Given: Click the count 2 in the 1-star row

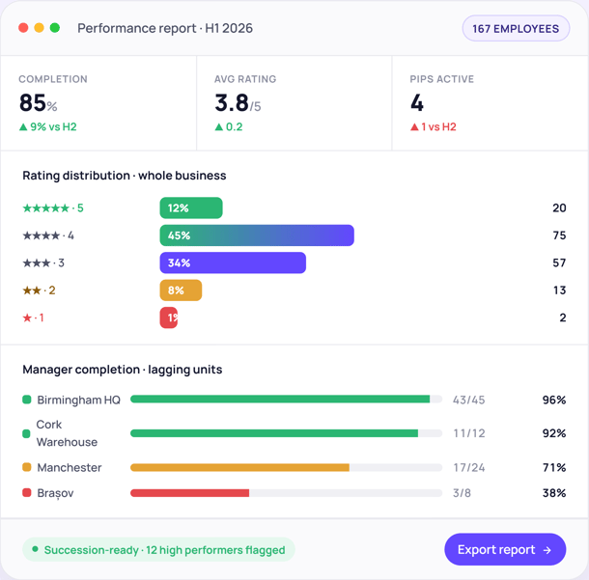Looking at the screenshot, I should 563,318.
